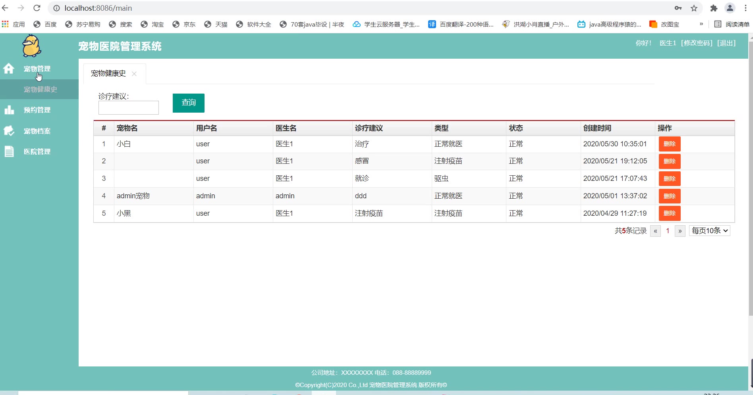Bookmark this page with the star icon
This screenshot has width=753, height=395.
coord(694,8)
